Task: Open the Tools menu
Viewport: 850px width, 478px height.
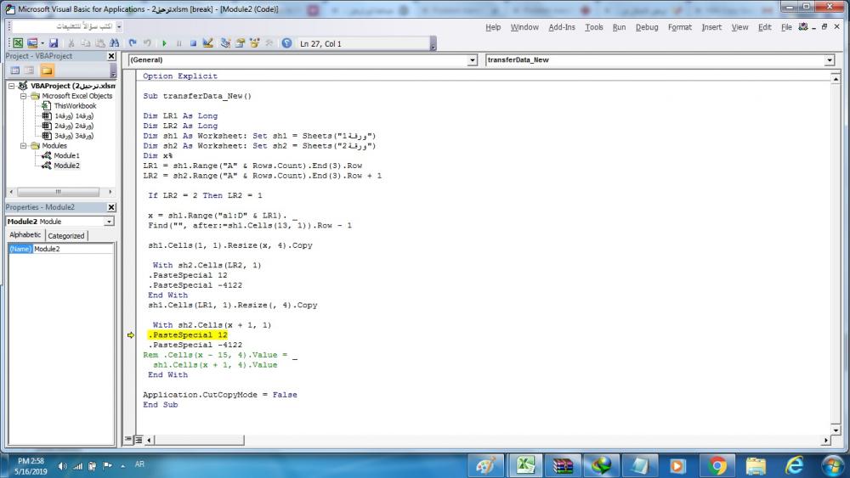Action: click(x=593, y=27)
